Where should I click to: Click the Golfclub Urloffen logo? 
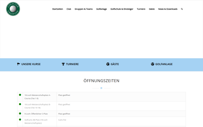13,9
